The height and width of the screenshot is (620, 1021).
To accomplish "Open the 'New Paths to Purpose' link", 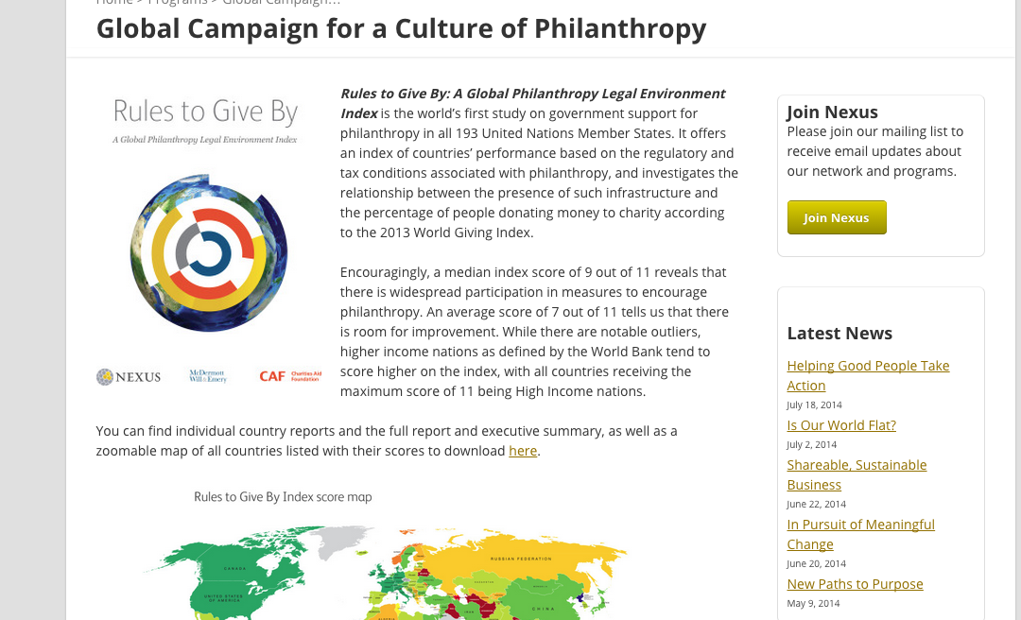I will (855, 584).
